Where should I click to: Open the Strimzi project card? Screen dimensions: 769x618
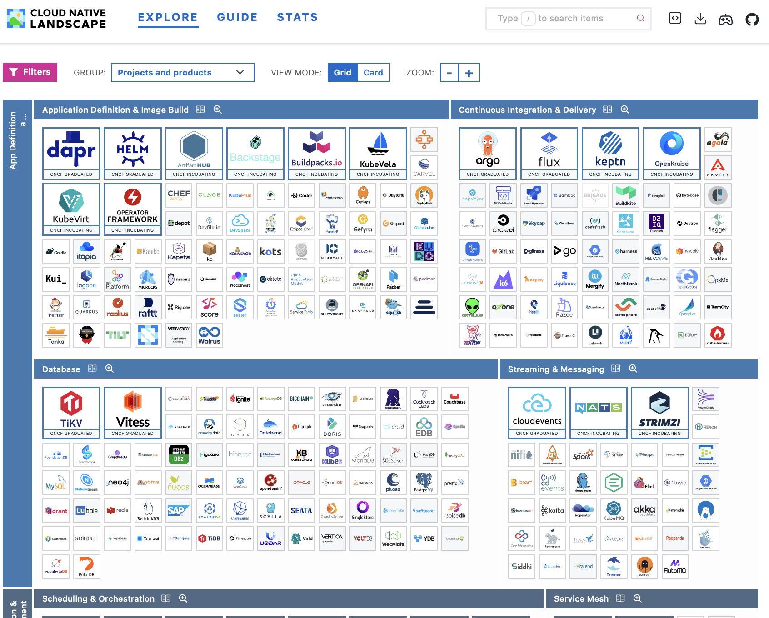659,413
